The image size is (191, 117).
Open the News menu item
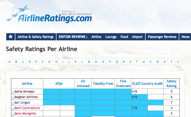185,37
